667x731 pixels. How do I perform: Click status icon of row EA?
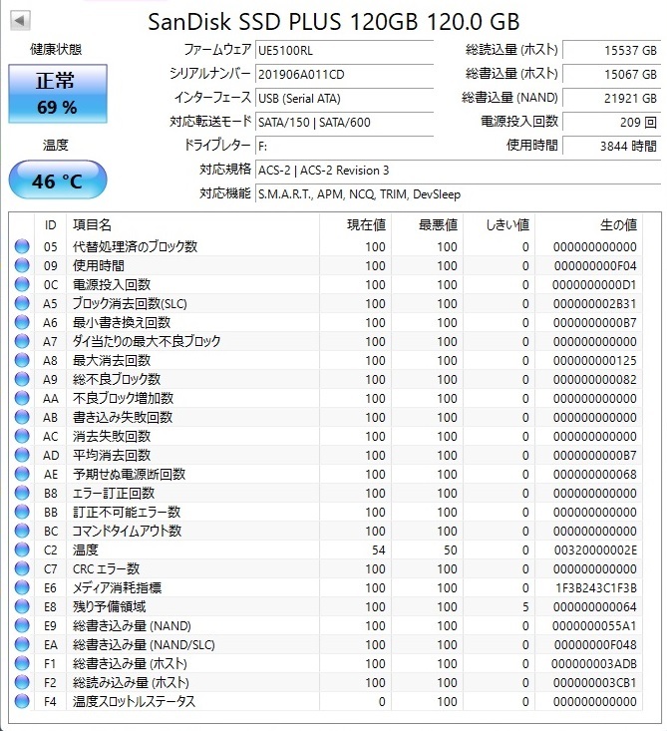pyautogui.click(x=22, y=644)
